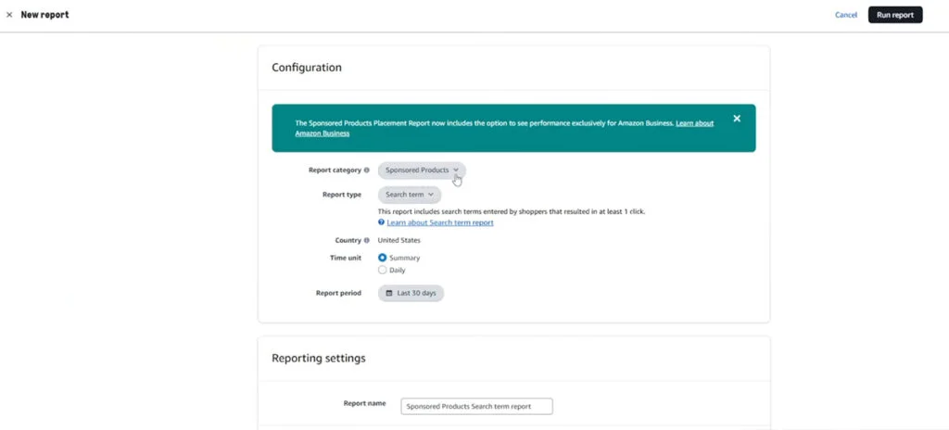Click the question mark help icon
Image resolution: width=949 pixels, height=430 pixels.
[381, 222]
